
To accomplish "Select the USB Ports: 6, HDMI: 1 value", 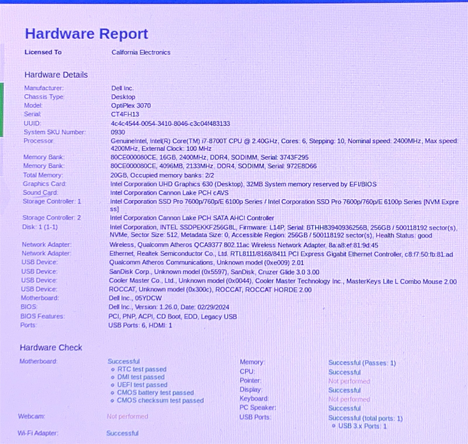I will pos(140,325).
